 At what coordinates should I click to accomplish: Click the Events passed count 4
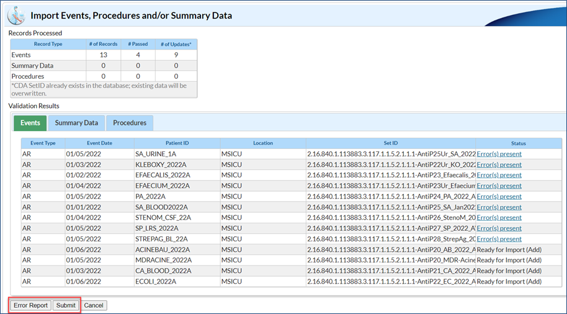(x=138, y=55)
